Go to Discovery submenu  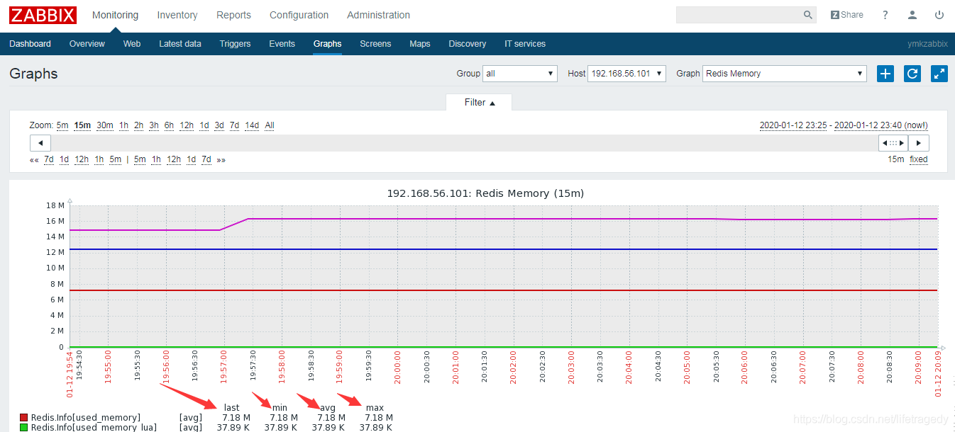point(468,44)
